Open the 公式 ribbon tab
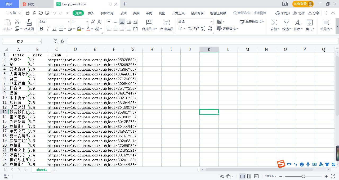 click(123, 13)
